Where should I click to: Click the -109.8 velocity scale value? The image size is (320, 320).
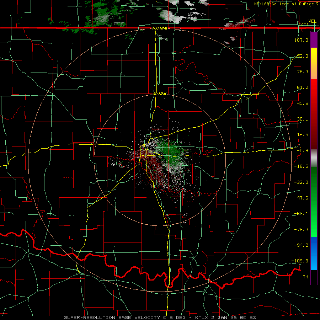pos(300,261)
